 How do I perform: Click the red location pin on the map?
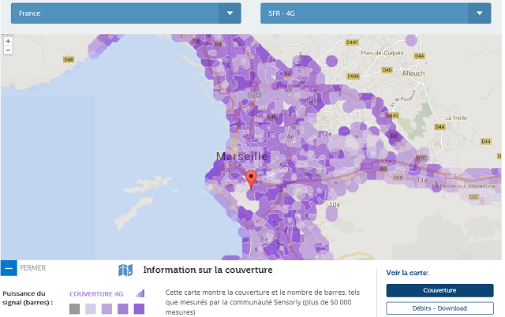251,178
